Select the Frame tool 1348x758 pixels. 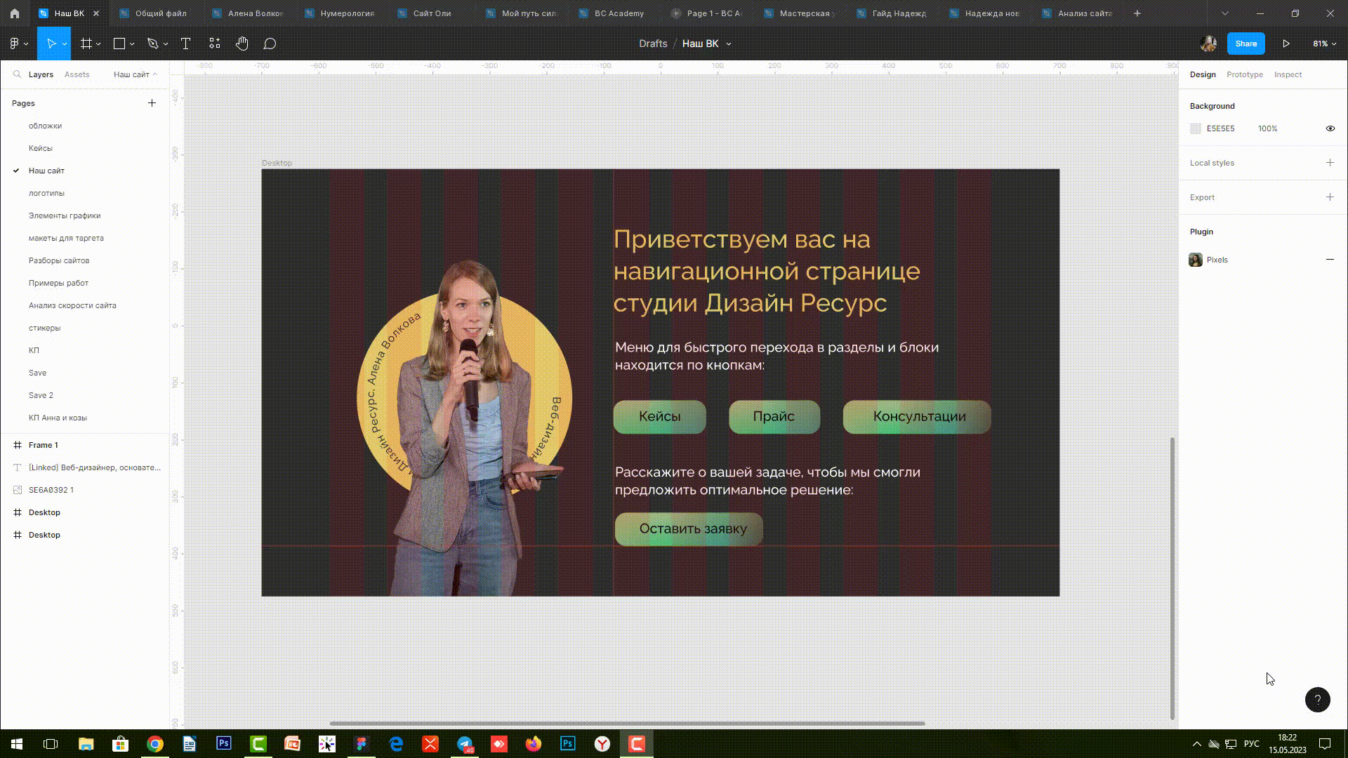pos(86,44)
